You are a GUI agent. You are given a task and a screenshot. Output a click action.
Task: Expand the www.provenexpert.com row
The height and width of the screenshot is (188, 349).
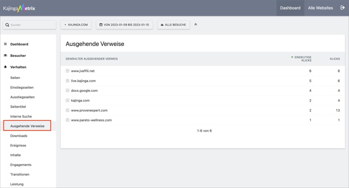(x=67, y=110)
